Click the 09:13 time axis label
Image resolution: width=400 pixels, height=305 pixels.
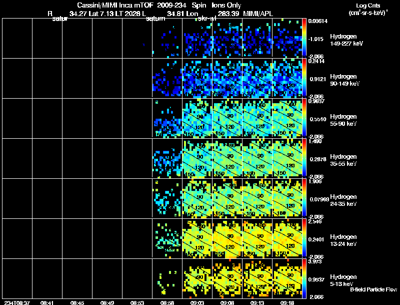tap(257, 303)
